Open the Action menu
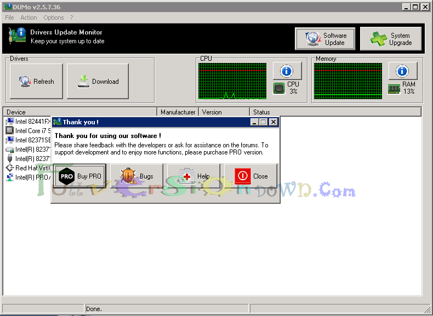Screen dimensions: 433x316 coord(29,18)
